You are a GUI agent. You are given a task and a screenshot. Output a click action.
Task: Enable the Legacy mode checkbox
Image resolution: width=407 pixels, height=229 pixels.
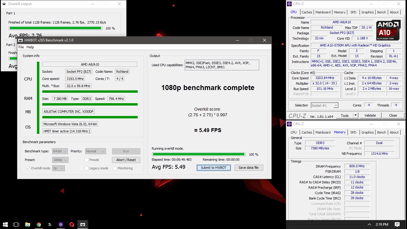coord(86,168)
